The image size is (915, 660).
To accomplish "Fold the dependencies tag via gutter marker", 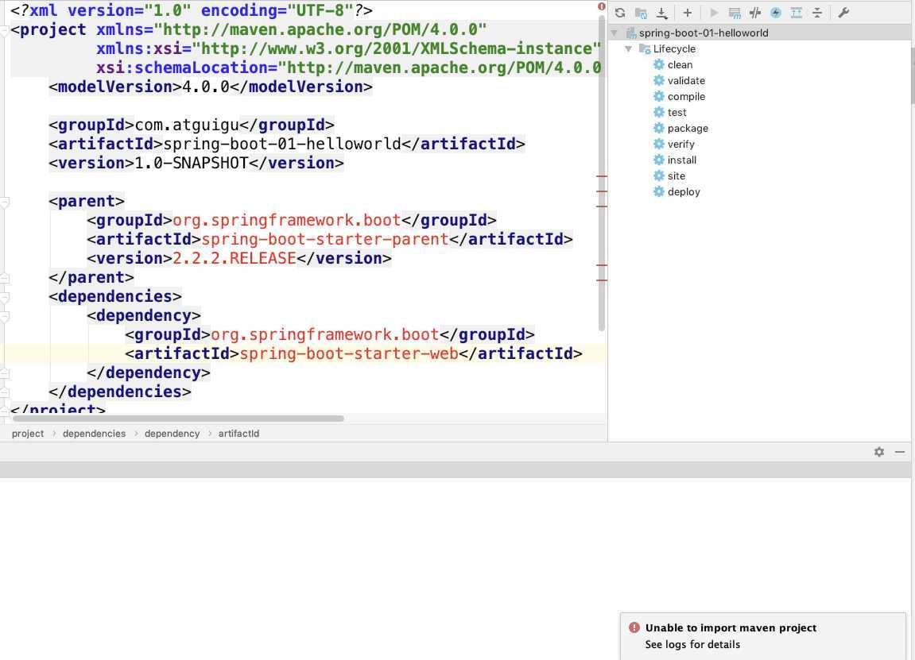I will point(5,298).
